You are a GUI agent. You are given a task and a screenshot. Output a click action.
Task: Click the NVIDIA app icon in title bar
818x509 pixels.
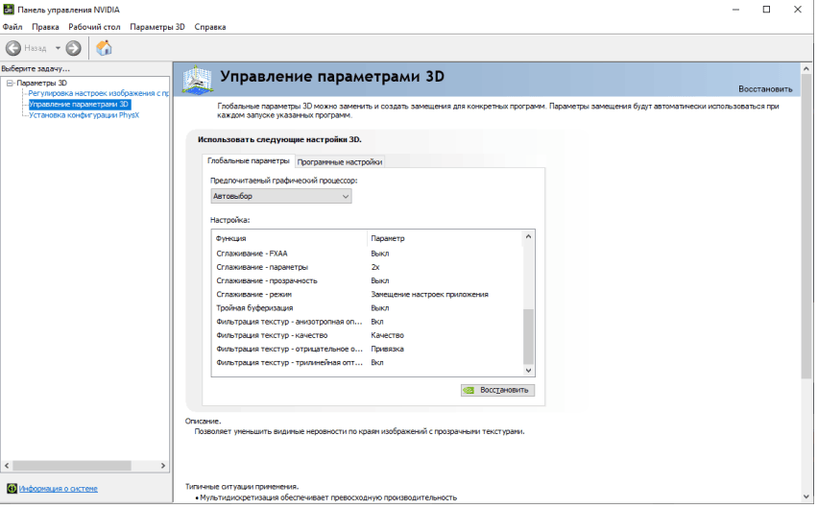9,10
